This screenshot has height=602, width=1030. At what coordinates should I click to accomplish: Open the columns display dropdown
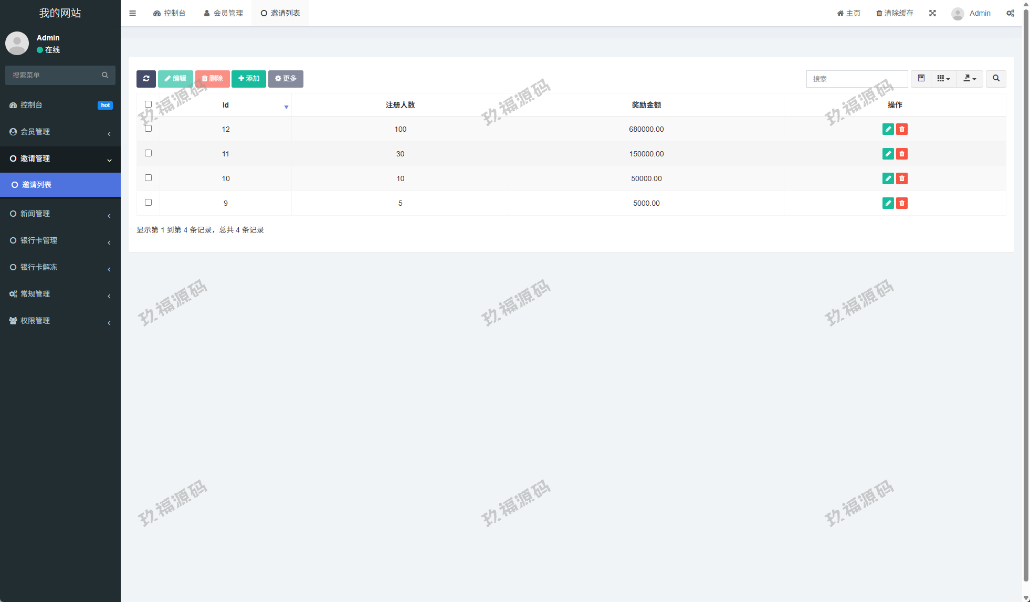tap(943, 79)
